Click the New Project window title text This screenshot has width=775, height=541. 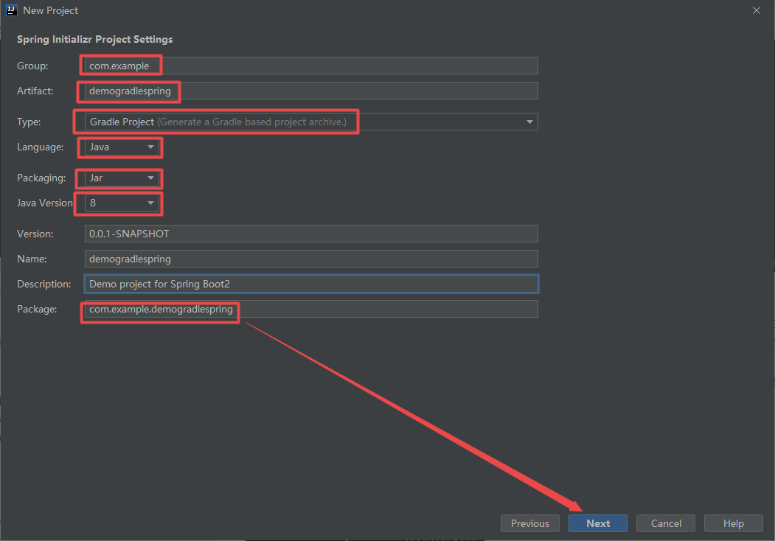point(50,10)
